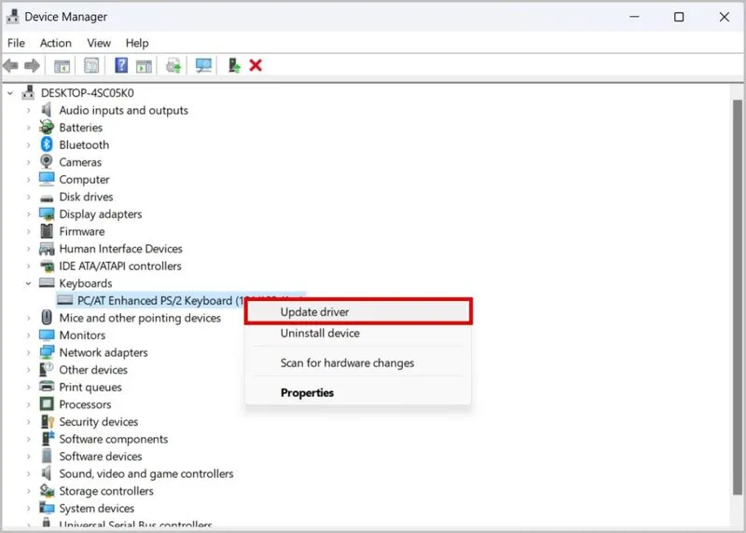Screen dimensions: 746x533
Task: Expand the IDE ATA/ATAPI controllers chevron
Action: point(29,266)
